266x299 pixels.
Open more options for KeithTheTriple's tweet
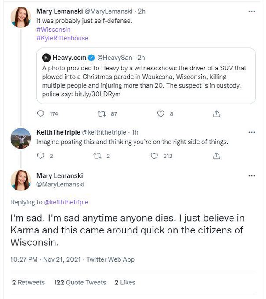251,132
